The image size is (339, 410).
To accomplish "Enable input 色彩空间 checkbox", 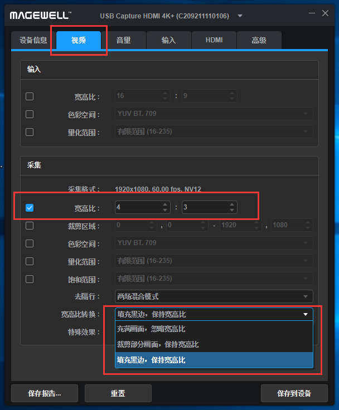I will [30, 114].
